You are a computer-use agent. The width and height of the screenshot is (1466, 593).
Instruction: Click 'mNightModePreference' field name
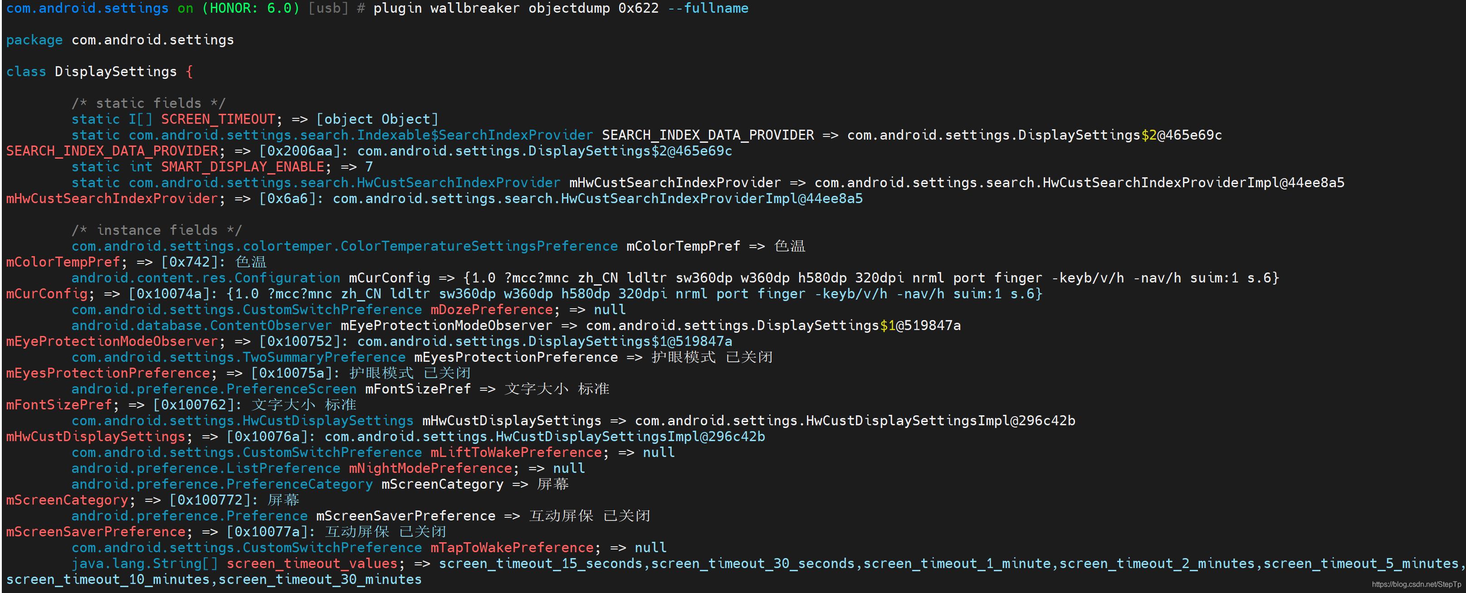coord(430,468)
